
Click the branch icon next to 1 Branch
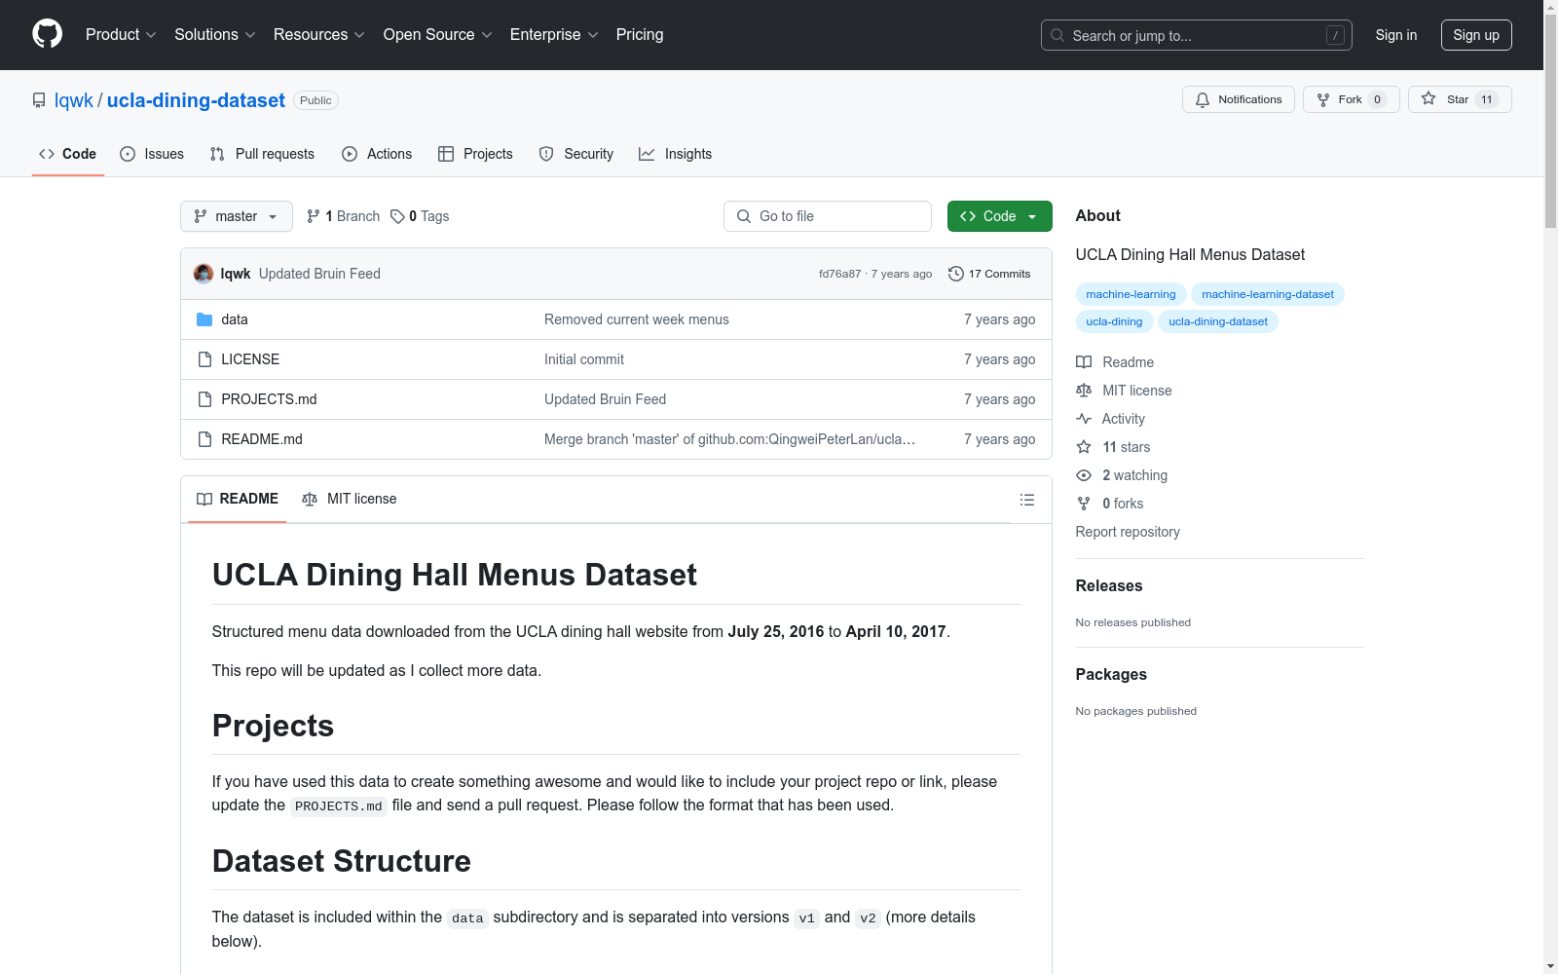point(314,216)
